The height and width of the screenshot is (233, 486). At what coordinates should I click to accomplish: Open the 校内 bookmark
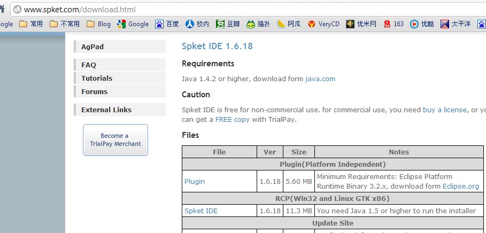point(197,24)
